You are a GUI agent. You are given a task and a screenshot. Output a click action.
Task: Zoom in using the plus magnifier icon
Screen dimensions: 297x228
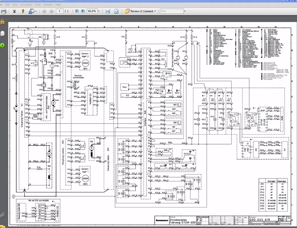[x=83, y=11]
